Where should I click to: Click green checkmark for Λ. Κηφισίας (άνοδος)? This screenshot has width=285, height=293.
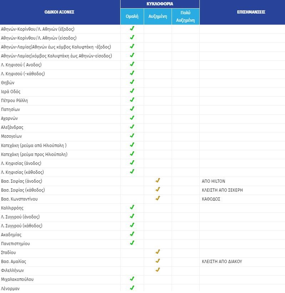132,163
